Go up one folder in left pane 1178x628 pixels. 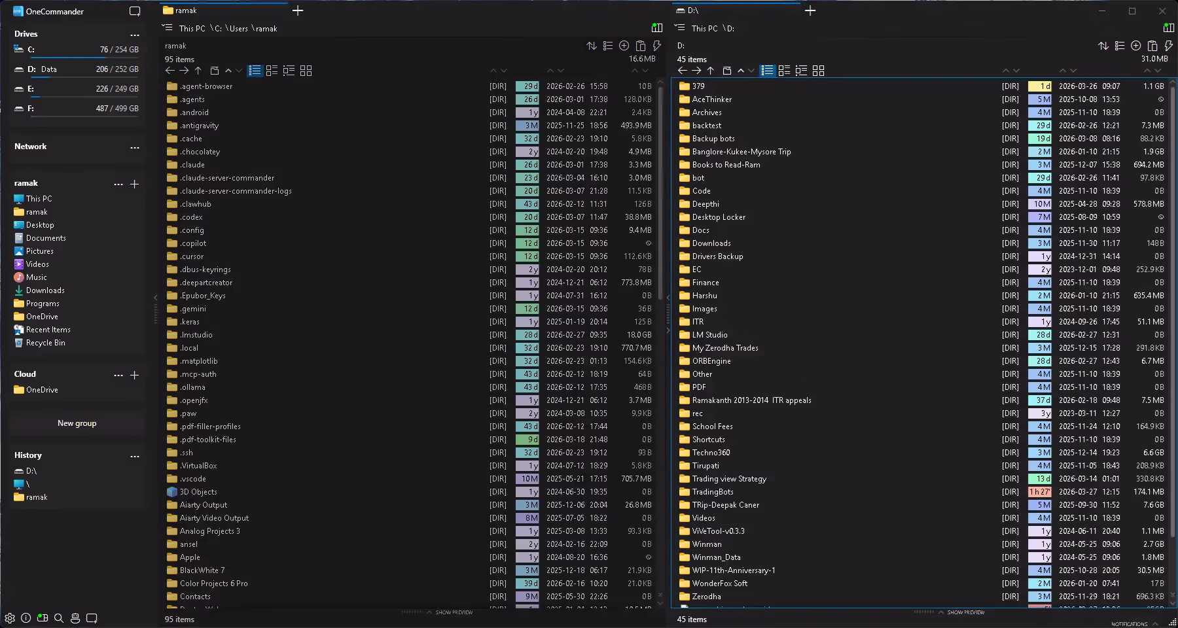pos(198,71)
